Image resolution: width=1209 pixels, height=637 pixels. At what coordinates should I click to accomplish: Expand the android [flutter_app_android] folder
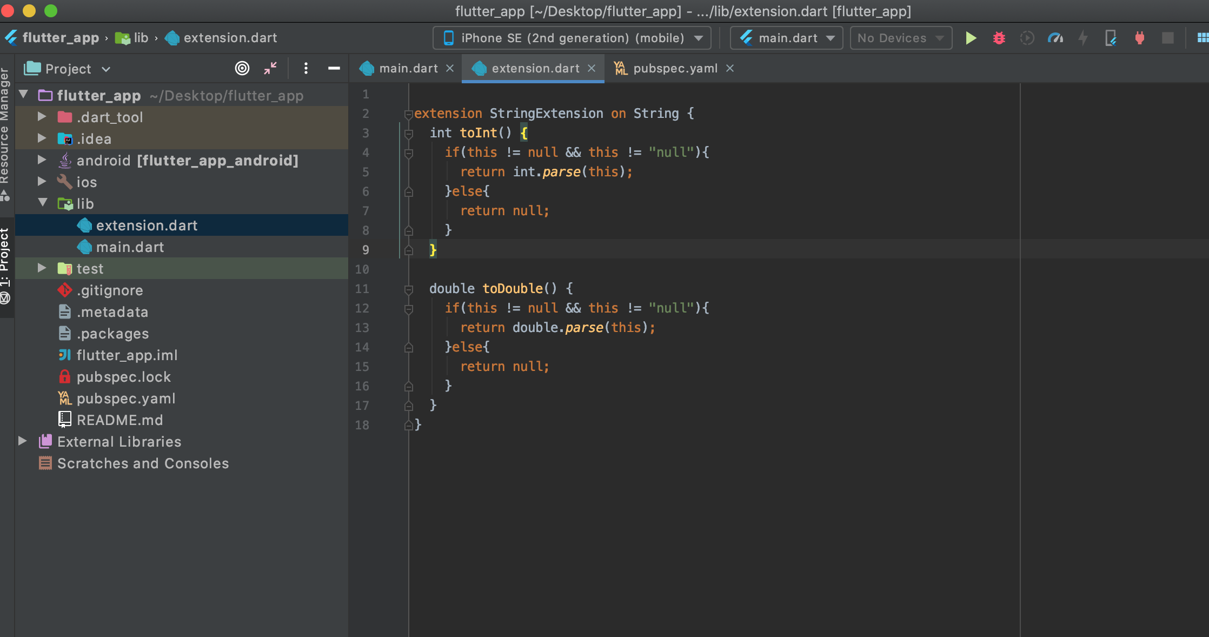[x=42, y=160]
